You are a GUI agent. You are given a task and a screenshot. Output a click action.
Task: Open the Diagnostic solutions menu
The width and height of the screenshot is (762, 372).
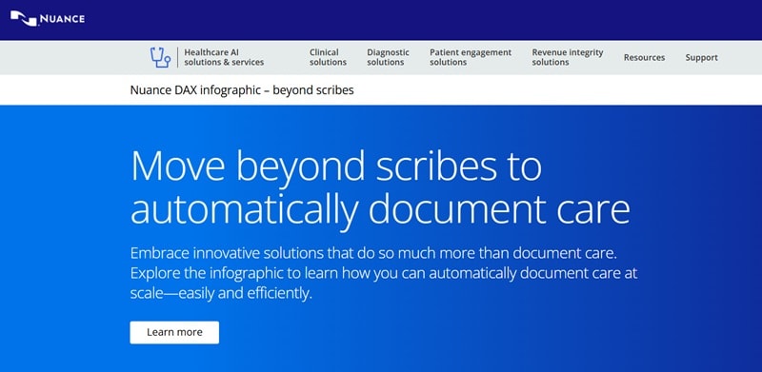pos(388,57)
